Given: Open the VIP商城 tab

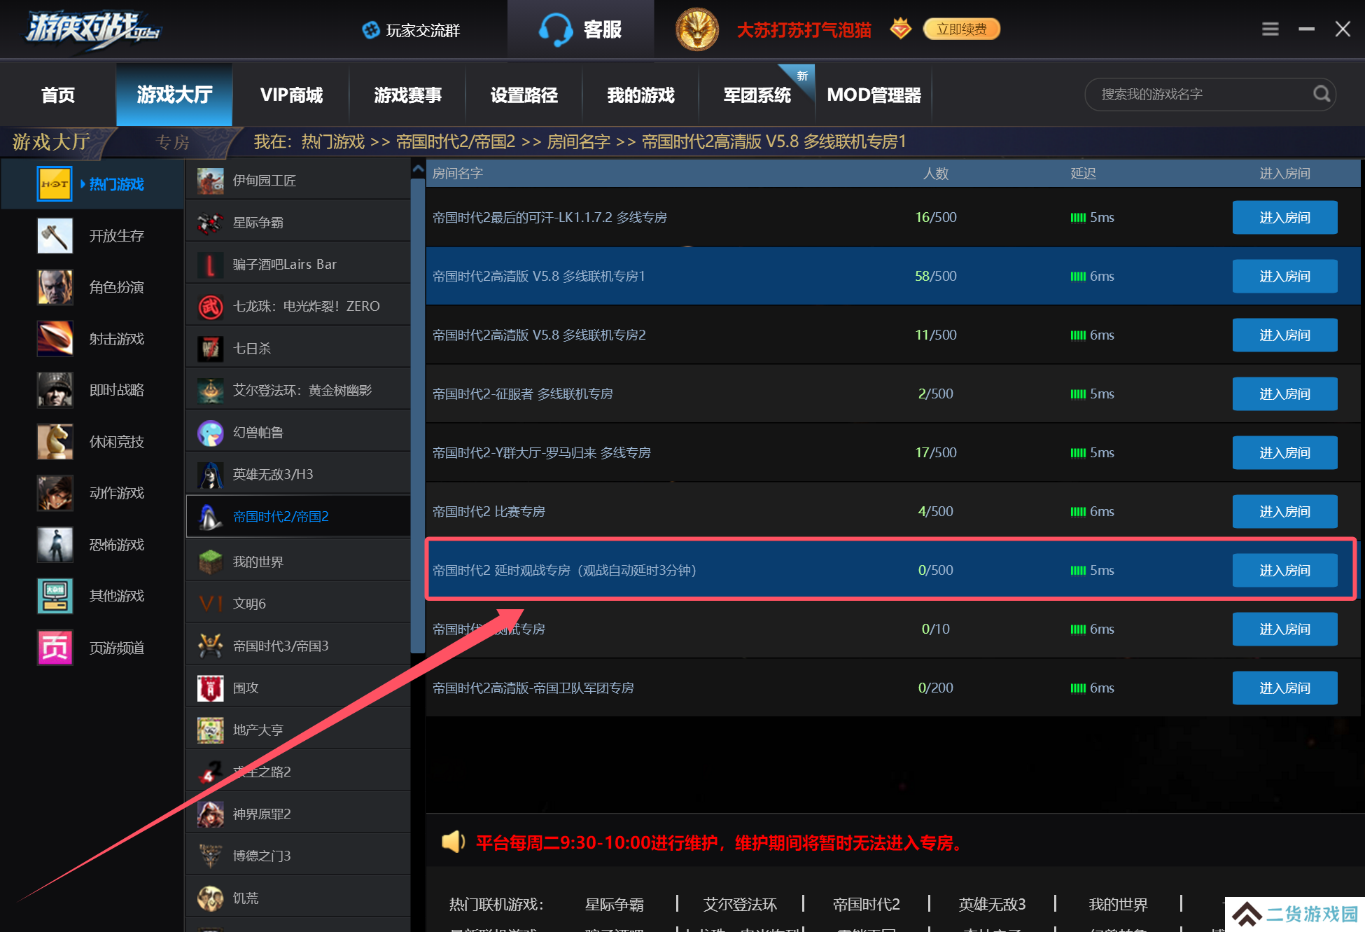Looking at the screenshot, I should tap(291, 95).
